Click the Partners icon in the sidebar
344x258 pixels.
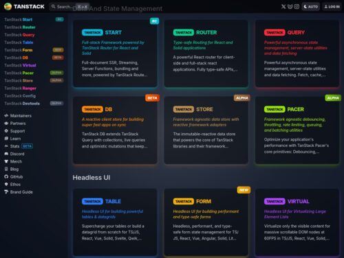pyautogui.click(x=6, y=124)
